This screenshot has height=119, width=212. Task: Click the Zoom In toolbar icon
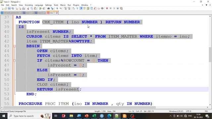click(57, 8)
